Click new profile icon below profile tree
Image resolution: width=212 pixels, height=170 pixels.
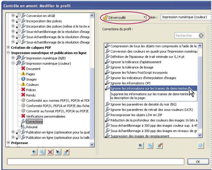pyautogui.click(x=34, y=152)
